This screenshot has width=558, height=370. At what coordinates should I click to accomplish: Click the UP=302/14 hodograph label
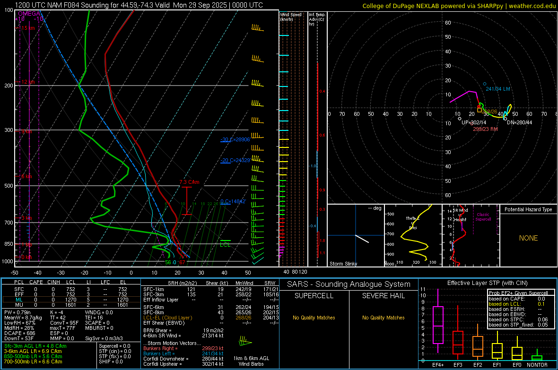[x=474, y=122]
